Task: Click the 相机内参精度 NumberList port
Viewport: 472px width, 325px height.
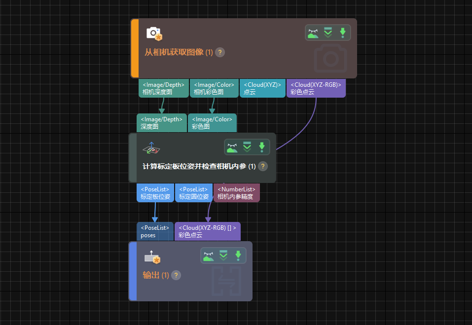Action: pyautogui.click(x=236, y=193)
